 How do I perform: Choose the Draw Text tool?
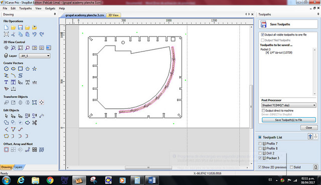[x=6, y=82]
